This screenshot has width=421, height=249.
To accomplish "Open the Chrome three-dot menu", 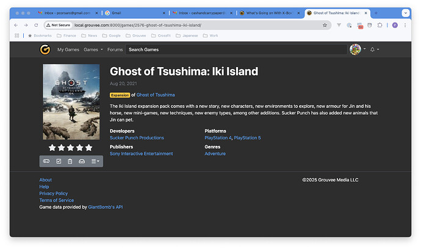I will (x=405, y=25).
